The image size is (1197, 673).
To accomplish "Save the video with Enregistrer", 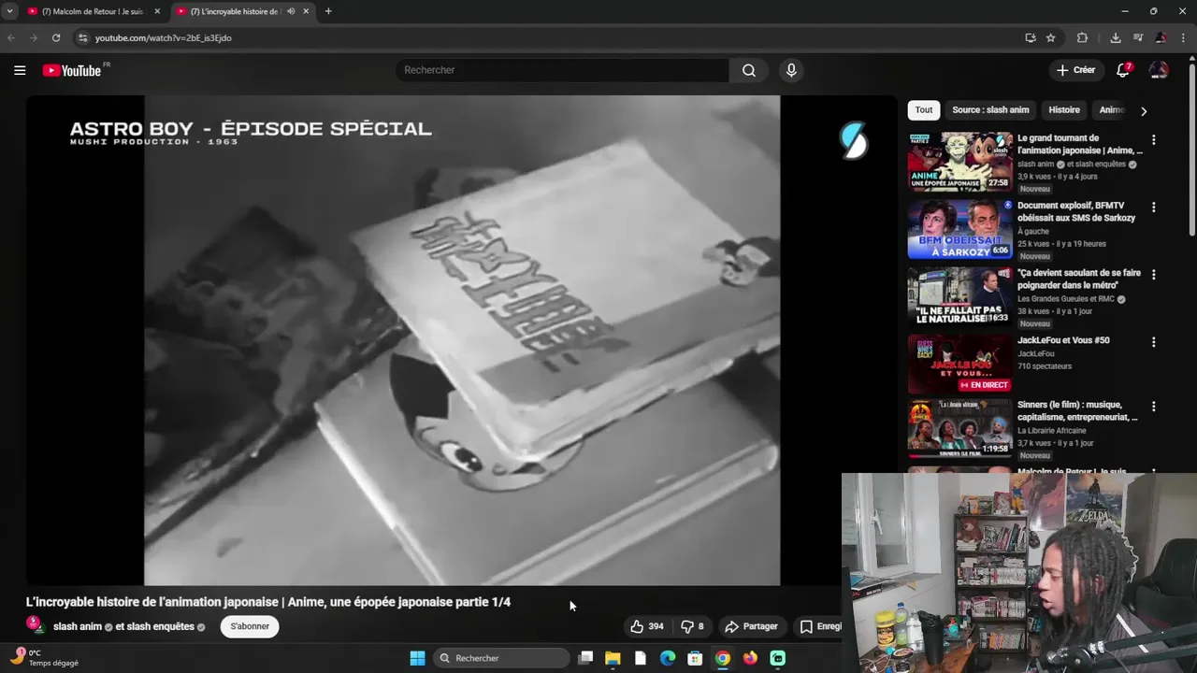I will (820, 626).
